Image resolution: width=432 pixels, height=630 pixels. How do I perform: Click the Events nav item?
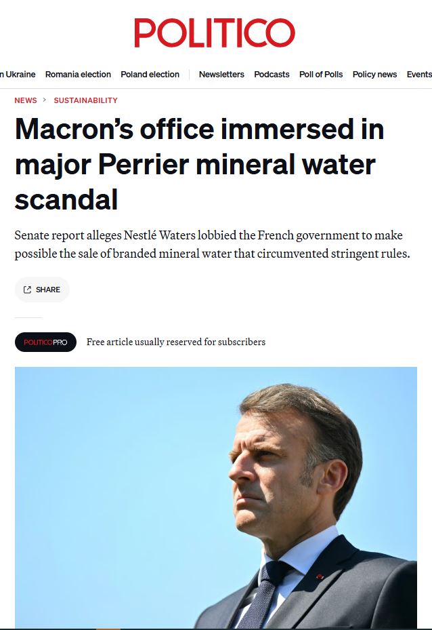pyautogui.click(x=419, y=75)
